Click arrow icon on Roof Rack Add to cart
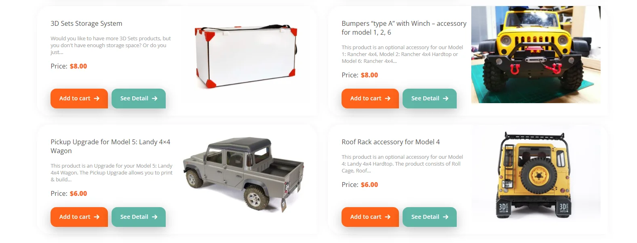This screenshot has height=243, width=637. click(x=388, y=217)
